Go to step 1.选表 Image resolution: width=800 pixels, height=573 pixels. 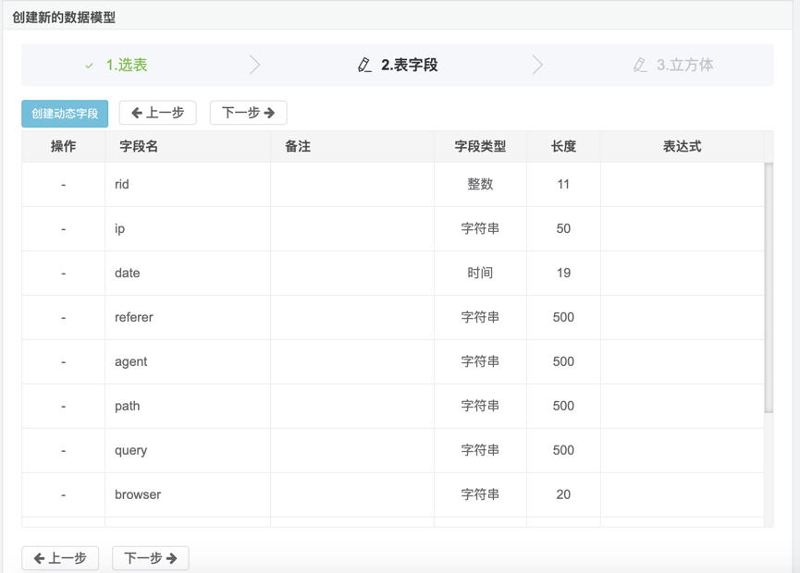127,66
